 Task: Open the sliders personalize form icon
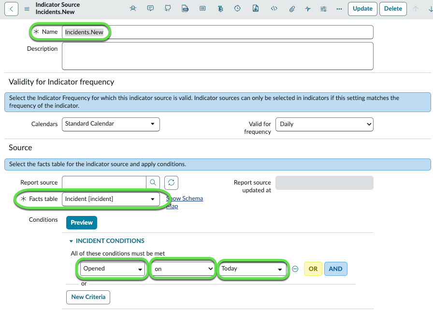pyautogui.click(x=323, y=9)
